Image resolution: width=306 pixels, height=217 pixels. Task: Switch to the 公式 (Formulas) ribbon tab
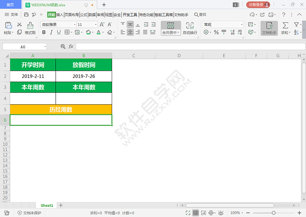point(83,15)
